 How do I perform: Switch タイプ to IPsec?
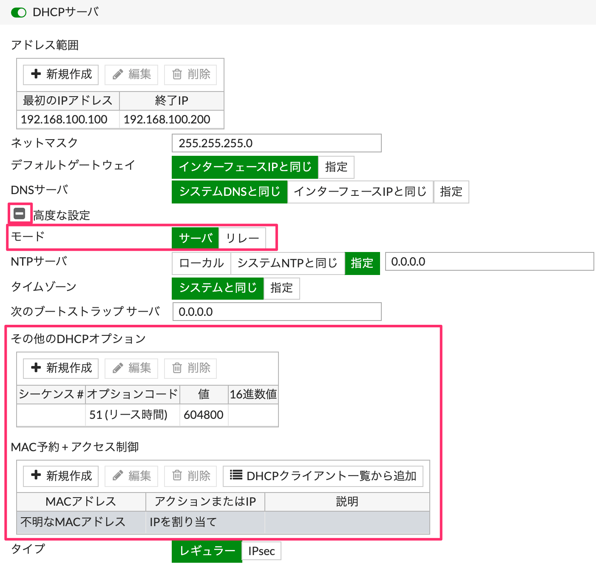coord(261,551)
